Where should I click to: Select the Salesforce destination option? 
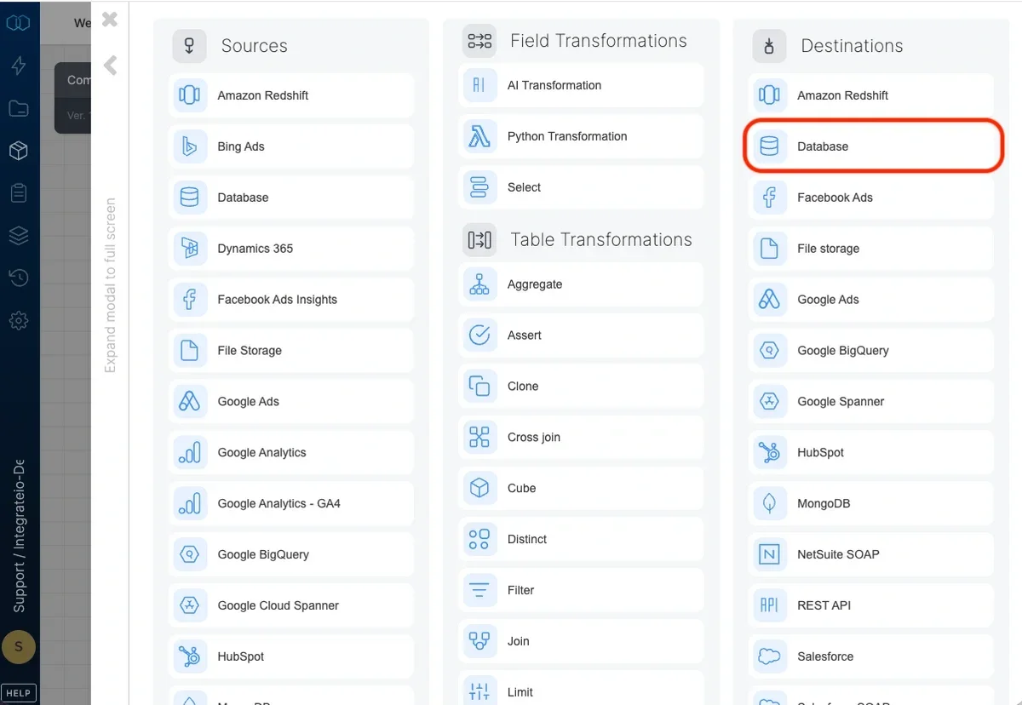[870, 656]
